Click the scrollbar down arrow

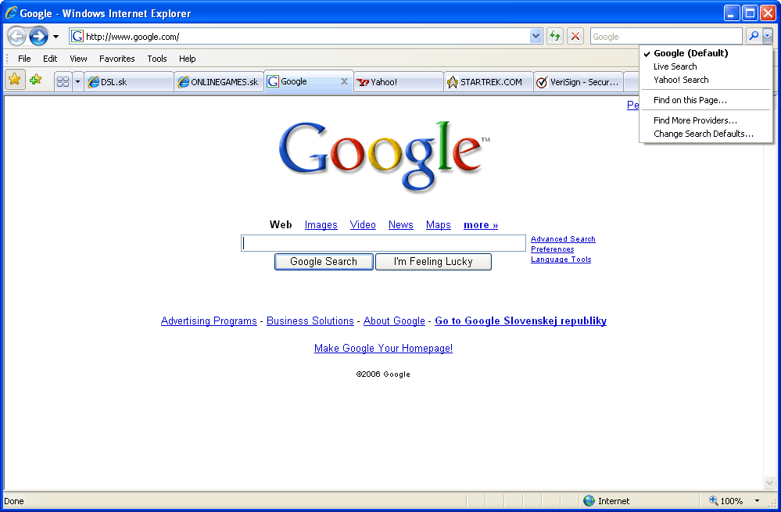tap(769, 482)
